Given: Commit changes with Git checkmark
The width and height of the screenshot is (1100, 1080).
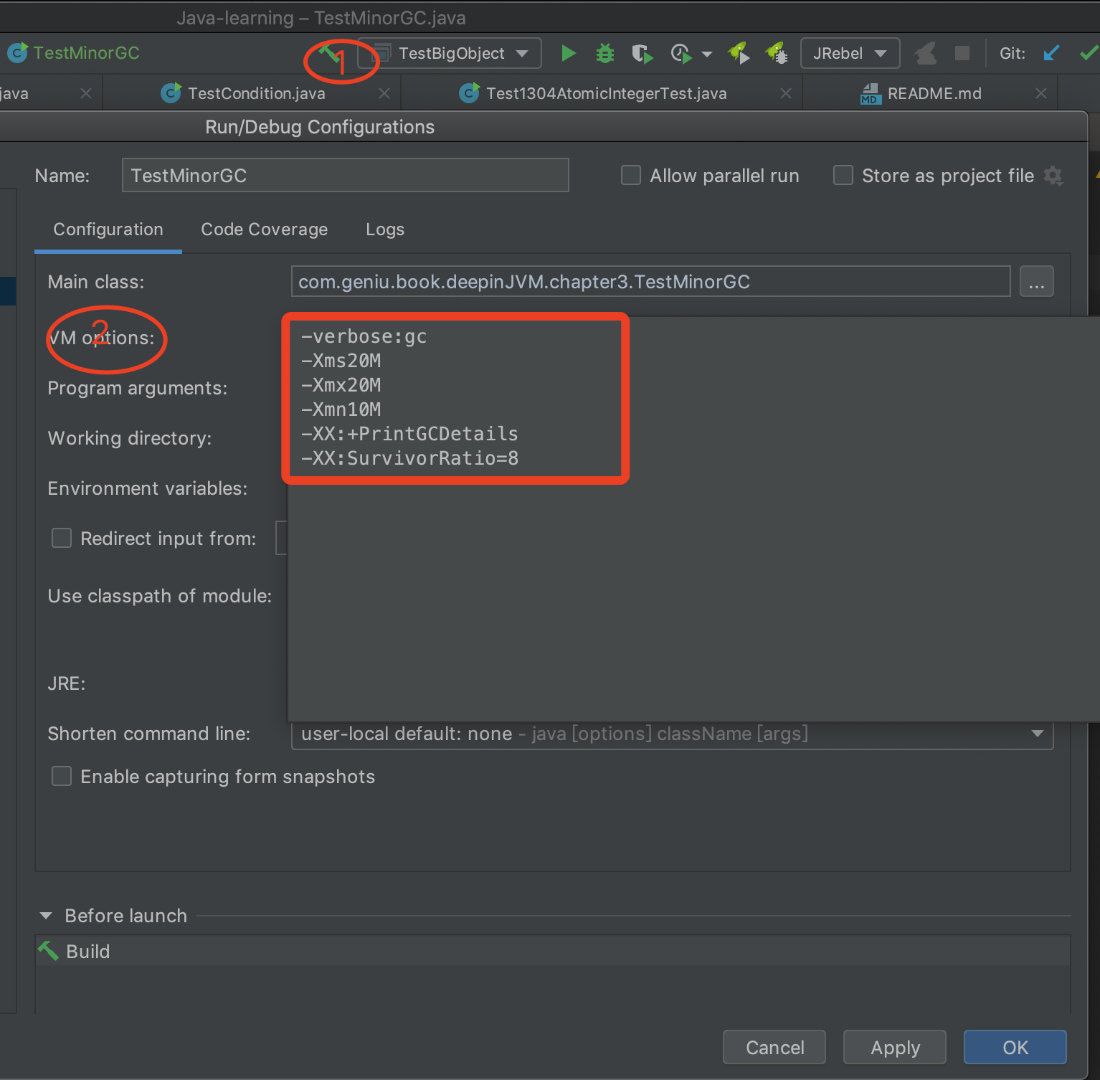Looking at the screenshot, I should (1089, 53).
